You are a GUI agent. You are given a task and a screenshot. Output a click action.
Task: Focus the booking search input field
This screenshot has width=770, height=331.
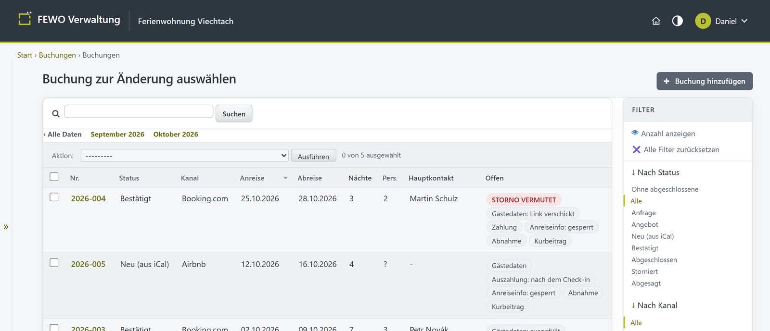tap(139, 111)
